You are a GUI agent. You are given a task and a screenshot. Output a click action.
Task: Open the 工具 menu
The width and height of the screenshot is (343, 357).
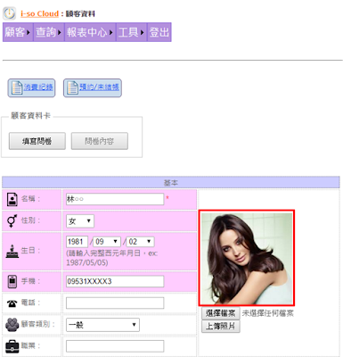(132, 32)
